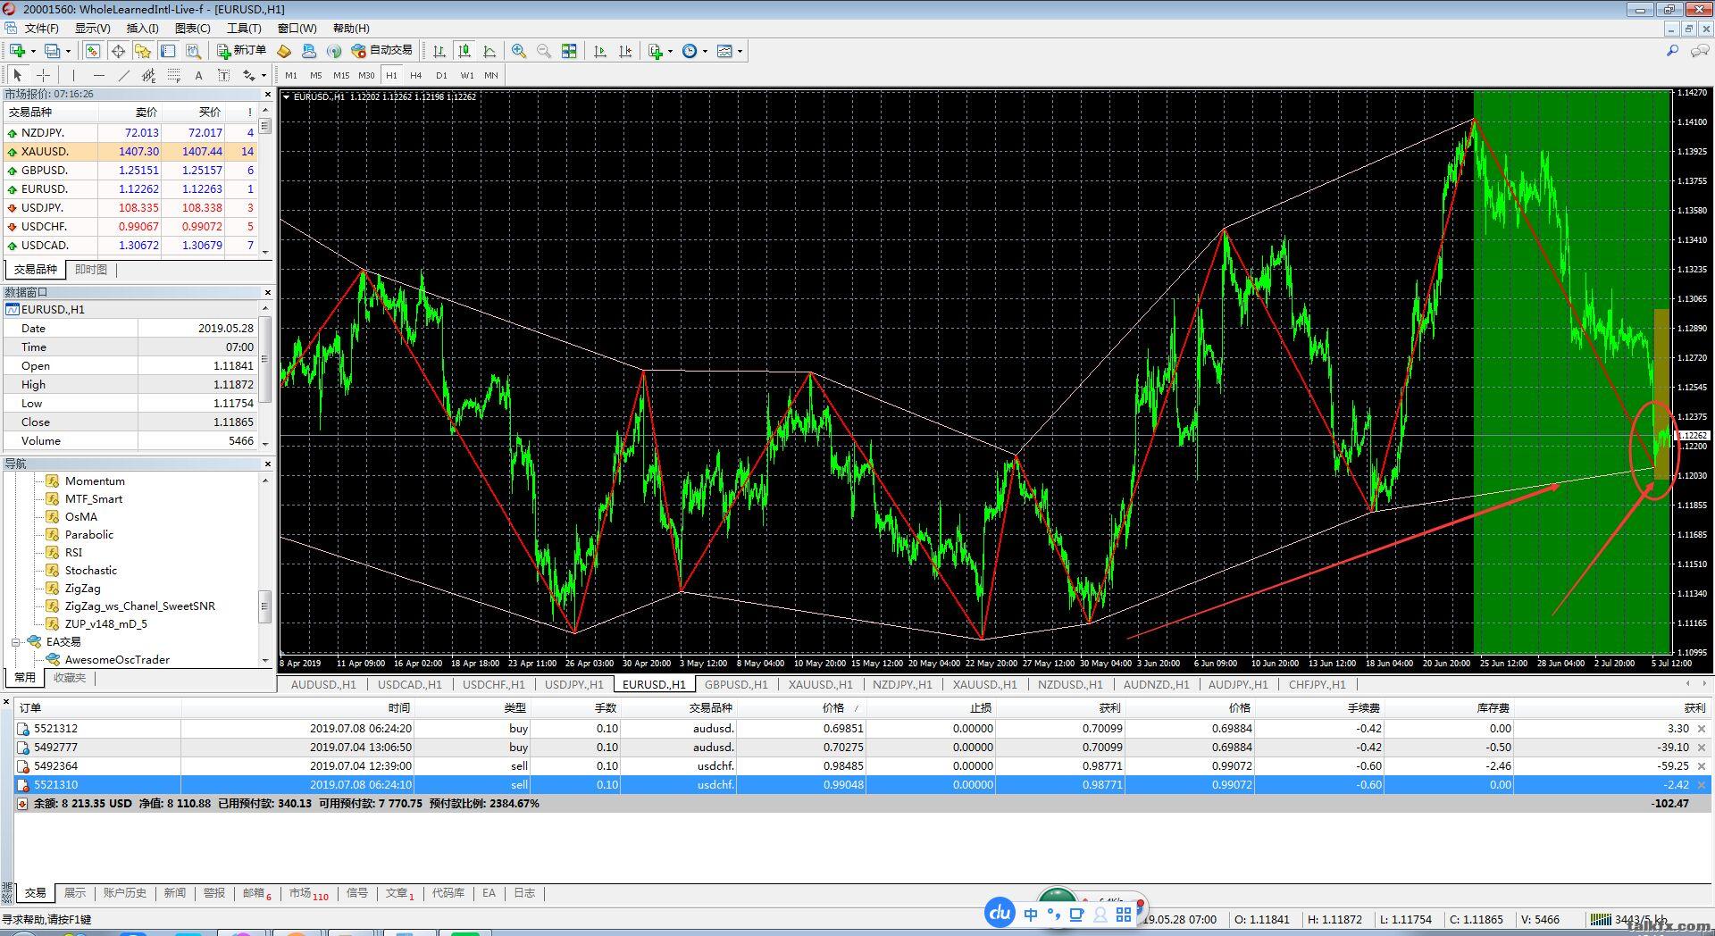Click the Baidu IME du icon
Screen dimensions: 1715x936
coord(1000,913)
